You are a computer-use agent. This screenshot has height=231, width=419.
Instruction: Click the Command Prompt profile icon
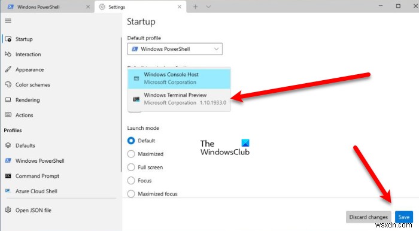coord(8,176)
